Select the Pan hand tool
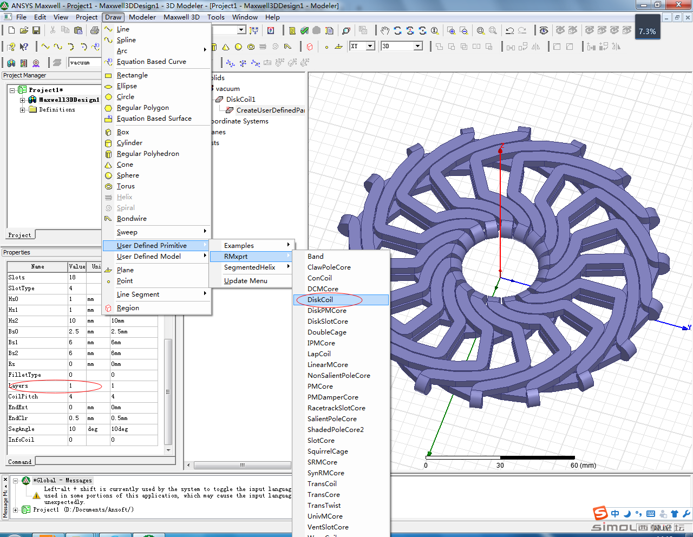This screenshot has height=537, width=693. point(384,30)
